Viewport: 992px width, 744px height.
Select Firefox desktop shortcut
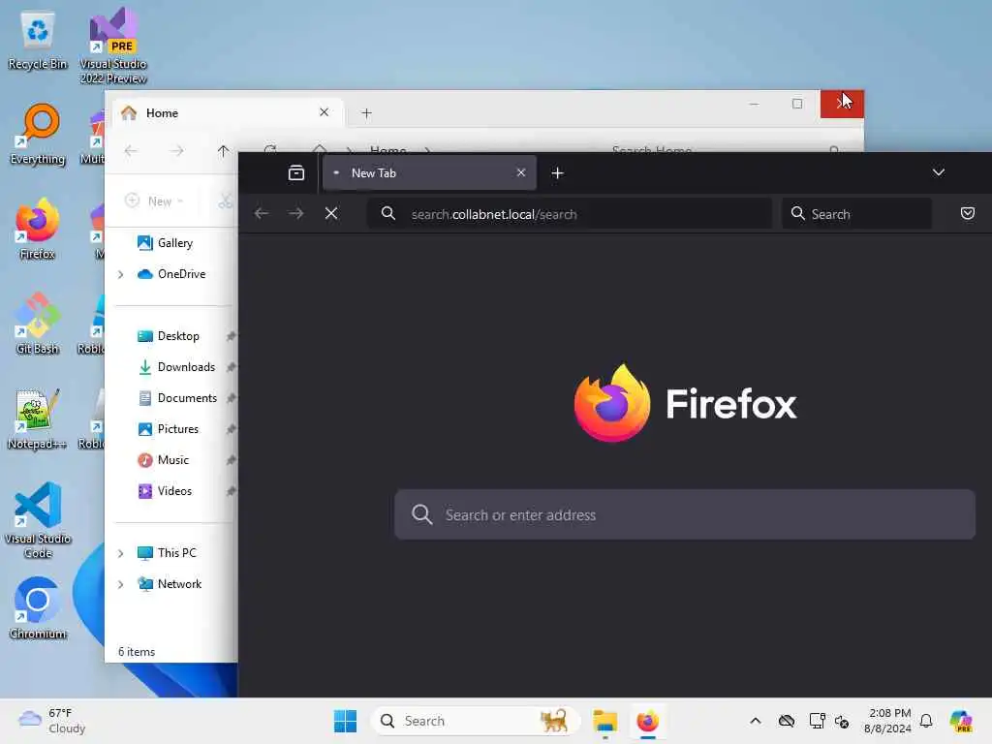(x=38, y=229)
